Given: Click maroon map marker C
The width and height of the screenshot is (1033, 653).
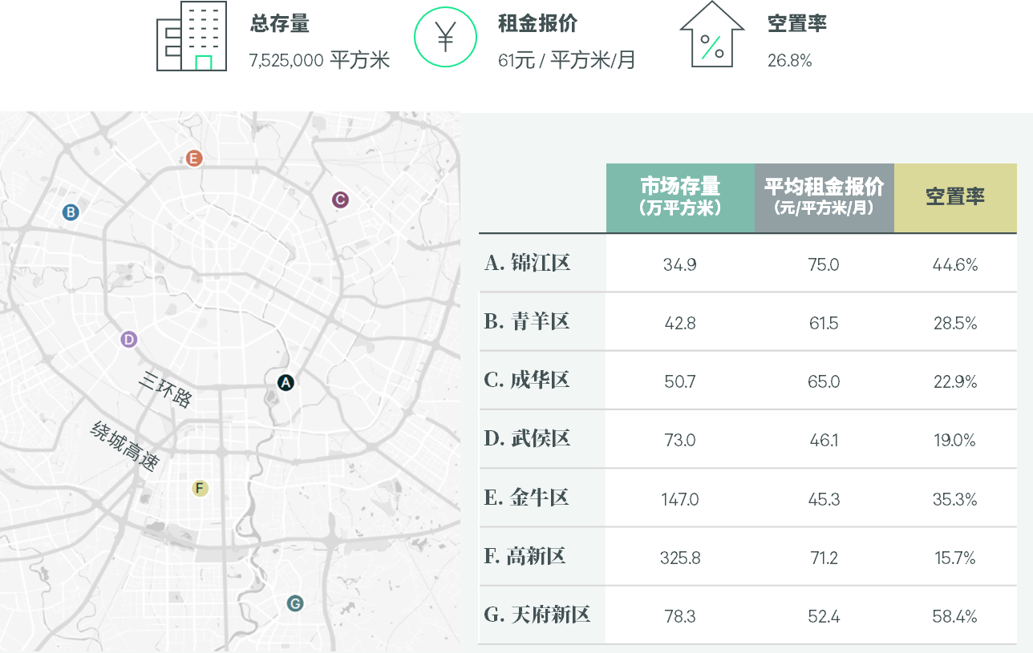Looking at the screenshot, I should (340, 200).
